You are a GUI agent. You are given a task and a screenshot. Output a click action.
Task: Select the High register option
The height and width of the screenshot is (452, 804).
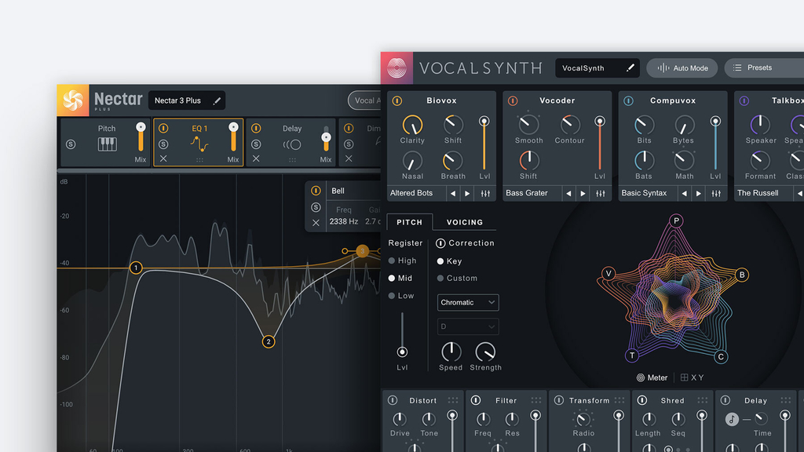[x=403, y=261]
